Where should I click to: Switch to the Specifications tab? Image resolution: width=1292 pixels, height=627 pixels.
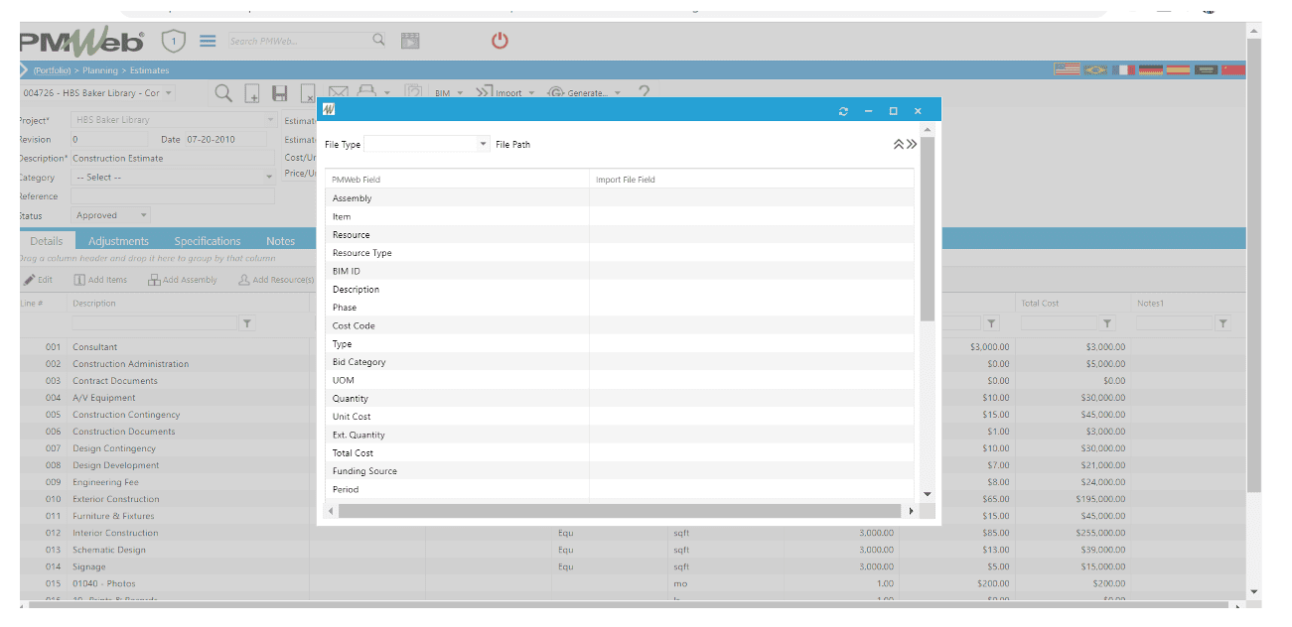[x=208, y=241]
